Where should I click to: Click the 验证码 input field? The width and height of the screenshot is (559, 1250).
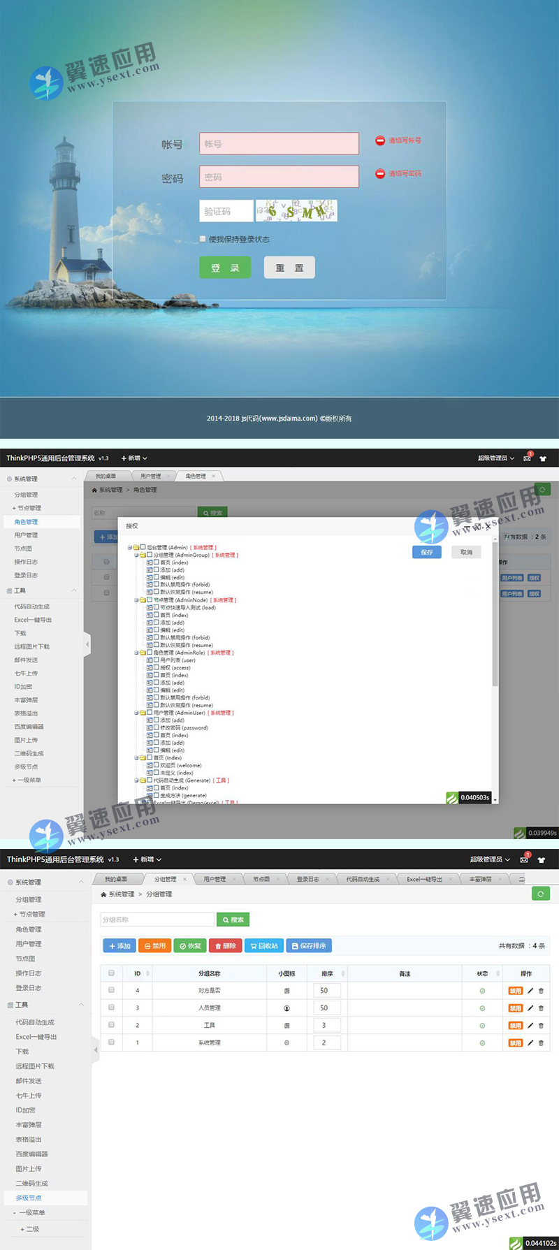click(226, 211)
